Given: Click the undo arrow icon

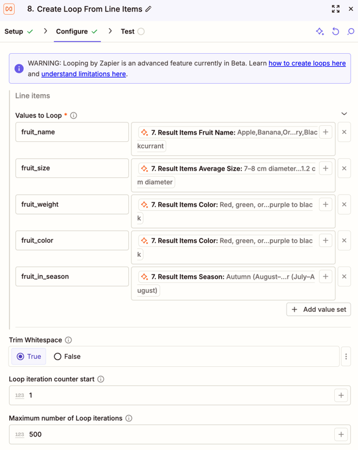Looking at the screenshot, I should coord(335,31).
